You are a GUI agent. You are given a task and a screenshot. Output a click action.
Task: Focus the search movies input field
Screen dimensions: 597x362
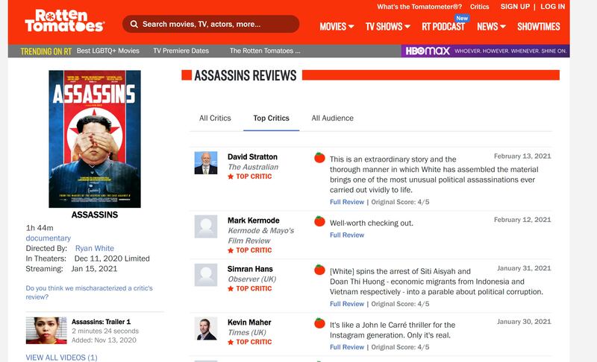click(x=210, y=25)
